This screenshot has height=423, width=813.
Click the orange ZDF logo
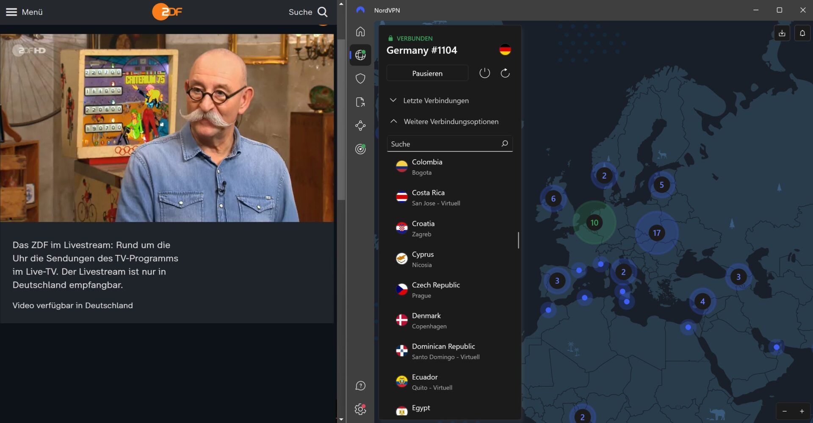tap(167, 12)
